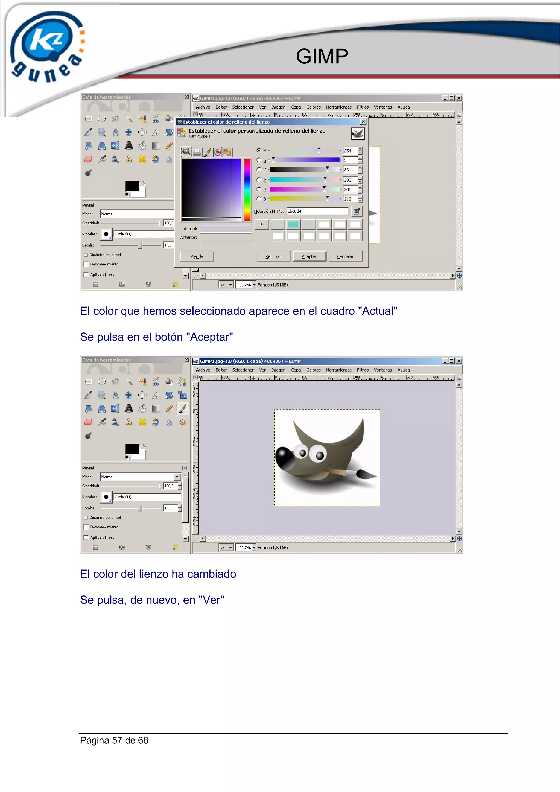Select the highlighted Paintbrush tool in the toolbox

[x=183, y=408]
